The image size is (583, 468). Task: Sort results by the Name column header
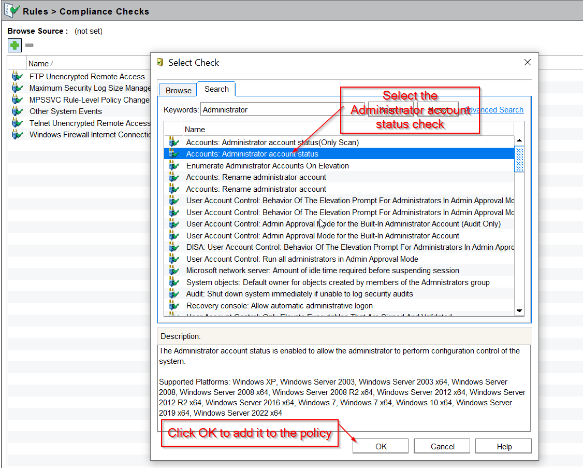tap(348, 129)
